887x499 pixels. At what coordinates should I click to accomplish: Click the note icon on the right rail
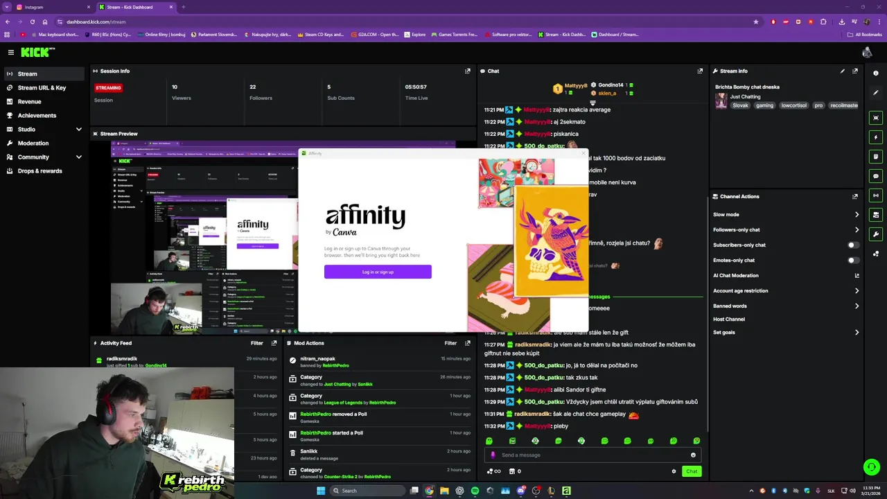tap(876, 157)
